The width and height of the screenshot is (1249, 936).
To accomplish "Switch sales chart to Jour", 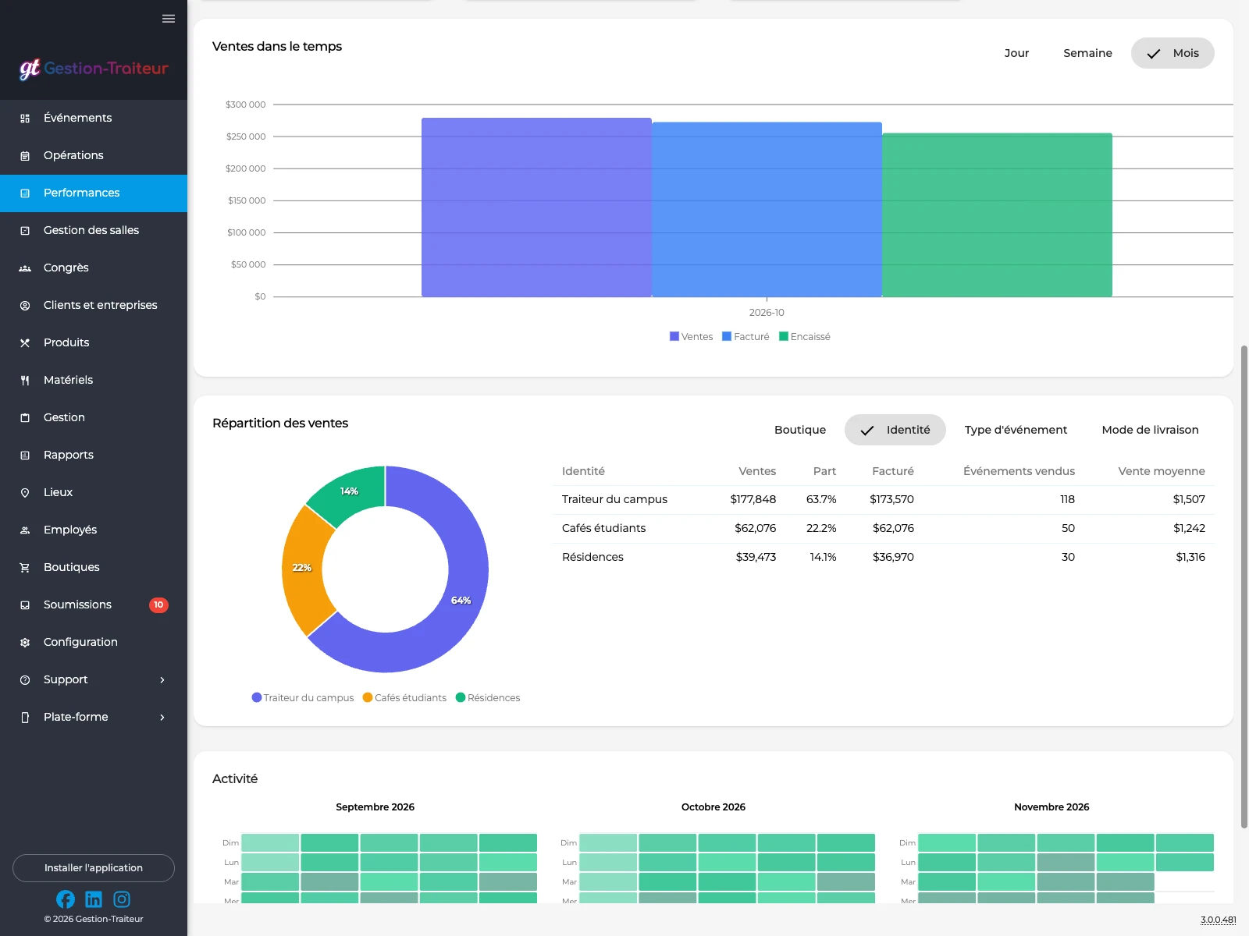I will pyautogui.click(x=1016, y=53).
